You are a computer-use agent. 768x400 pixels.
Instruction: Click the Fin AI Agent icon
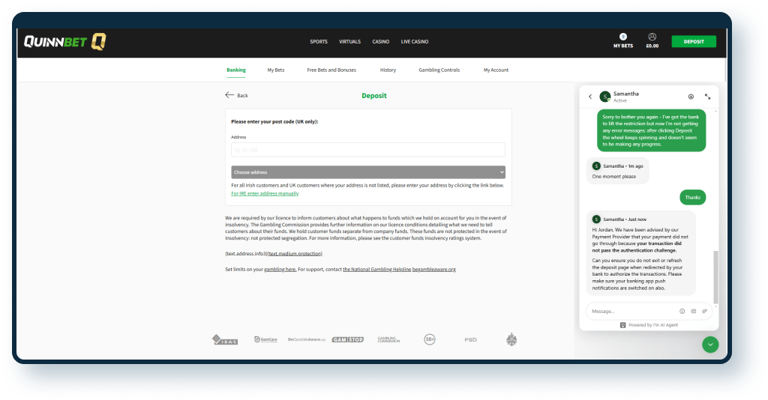tap(622, 324)
